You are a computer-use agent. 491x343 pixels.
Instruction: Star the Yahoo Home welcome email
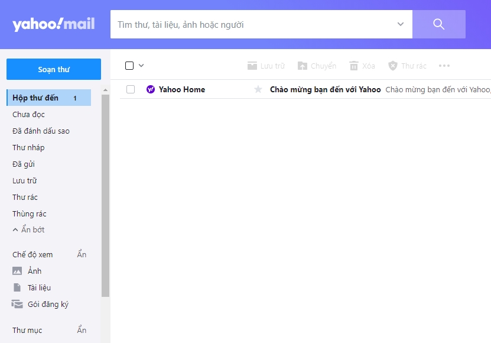(258, 89)
